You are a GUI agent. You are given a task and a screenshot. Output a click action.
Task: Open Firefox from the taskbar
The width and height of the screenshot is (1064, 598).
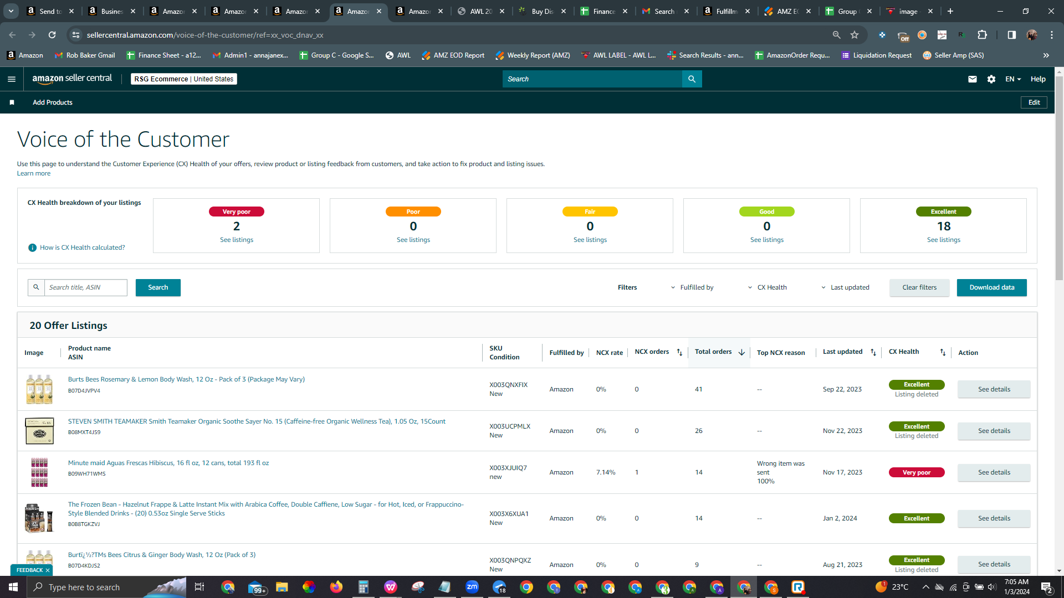[x=336, y=587]
